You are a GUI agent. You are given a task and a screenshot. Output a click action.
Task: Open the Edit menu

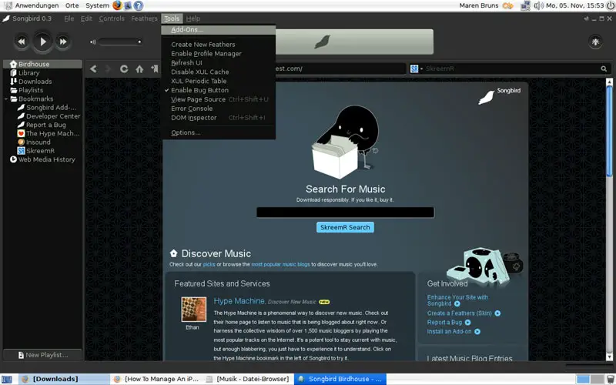pyautogui.click(x=86, y=18)
